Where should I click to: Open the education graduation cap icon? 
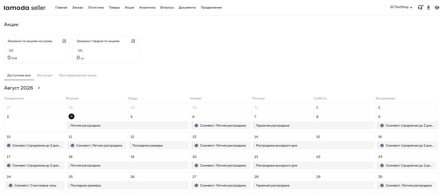click(x=437, y=8)
